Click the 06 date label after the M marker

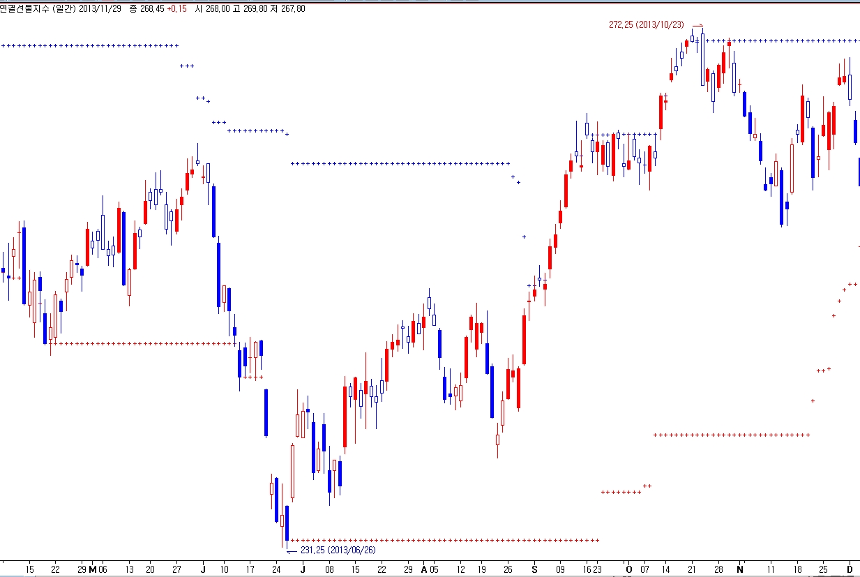103,569
